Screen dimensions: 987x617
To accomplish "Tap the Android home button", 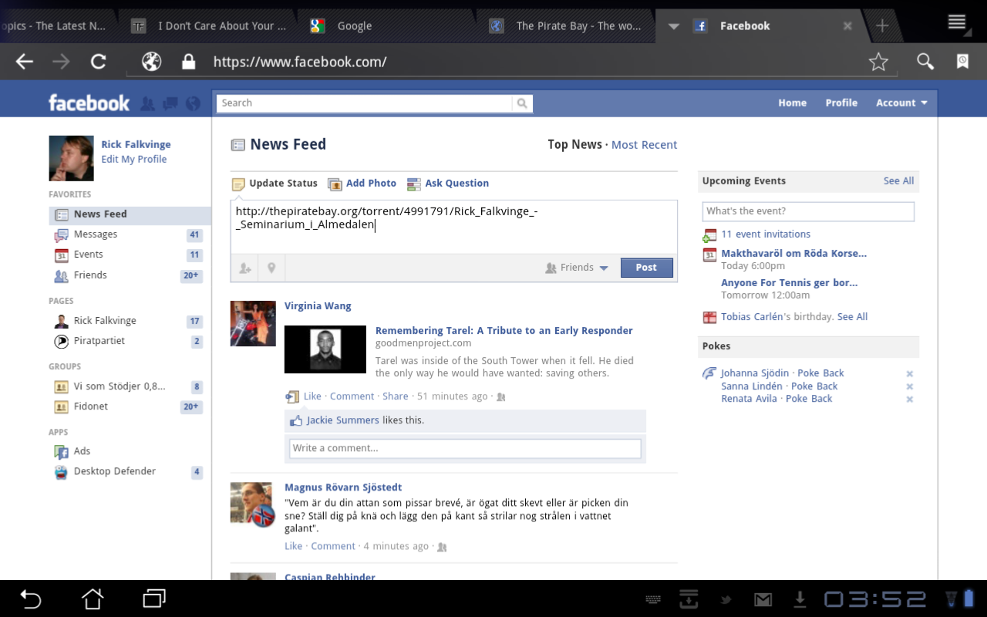I will 93,598.
